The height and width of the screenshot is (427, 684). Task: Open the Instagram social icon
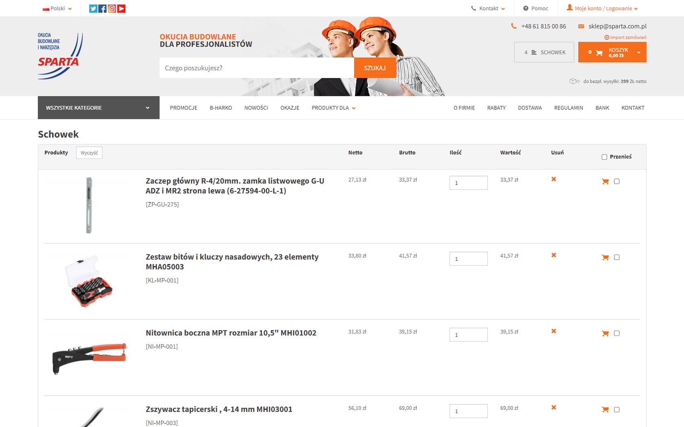click(x=112, y=9)
